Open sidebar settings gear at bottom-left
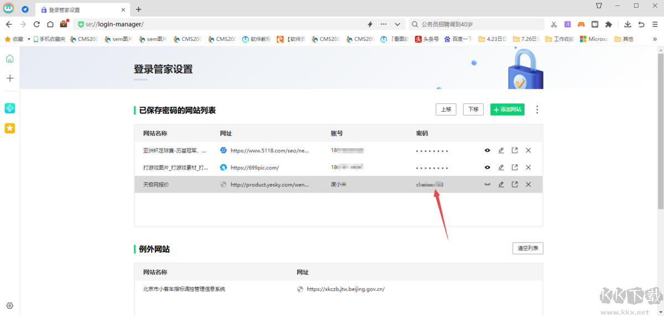Screen dimensions: 664x316 point(9,306)
